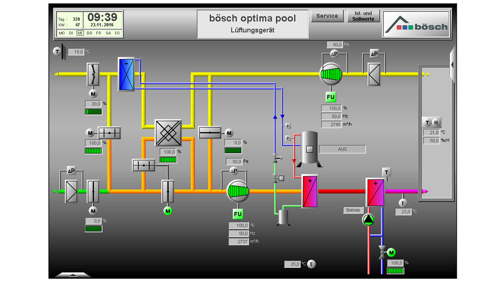Expand the right side panel arrow
The image size is (501, 282).
453,65
